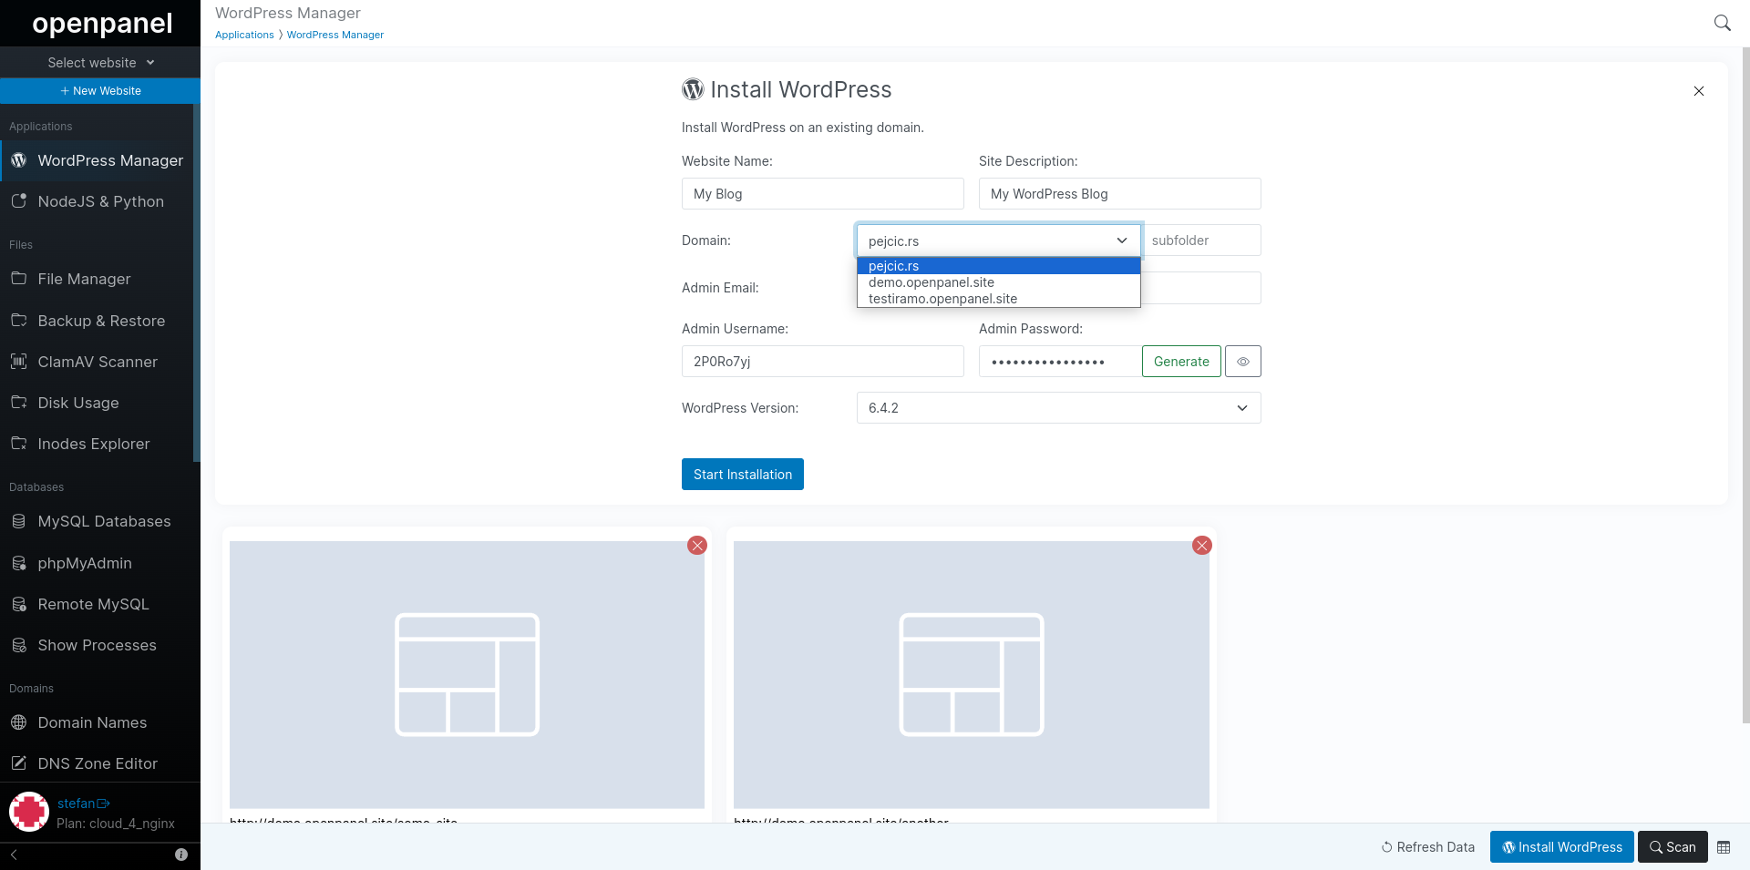
Task: Click the WordPress Manager sidebar icon
Action: click(x=19, y=160)
